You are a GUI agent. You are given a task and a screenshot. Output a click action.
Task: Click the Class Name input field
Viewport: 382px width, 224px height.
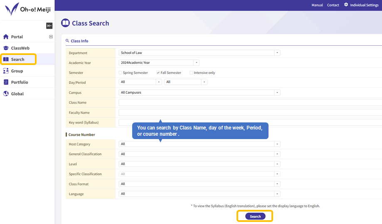pos(249,102)
